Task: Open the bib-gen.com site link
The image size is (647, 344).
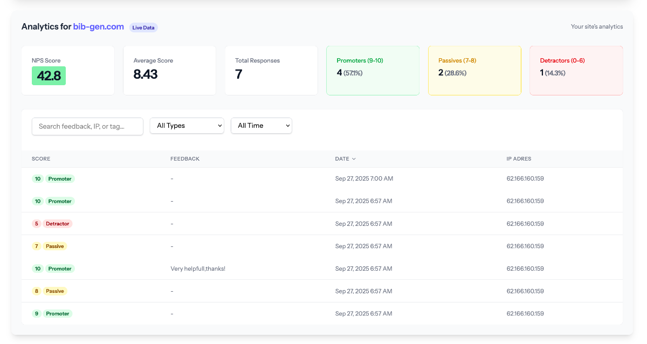Action: point(98,26)
